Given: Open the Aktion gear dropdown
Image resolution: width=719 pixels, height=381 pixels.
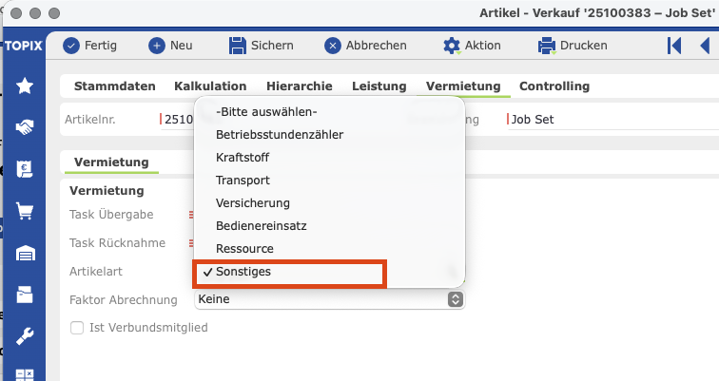Looking at the screenshot, I should 472,46.
